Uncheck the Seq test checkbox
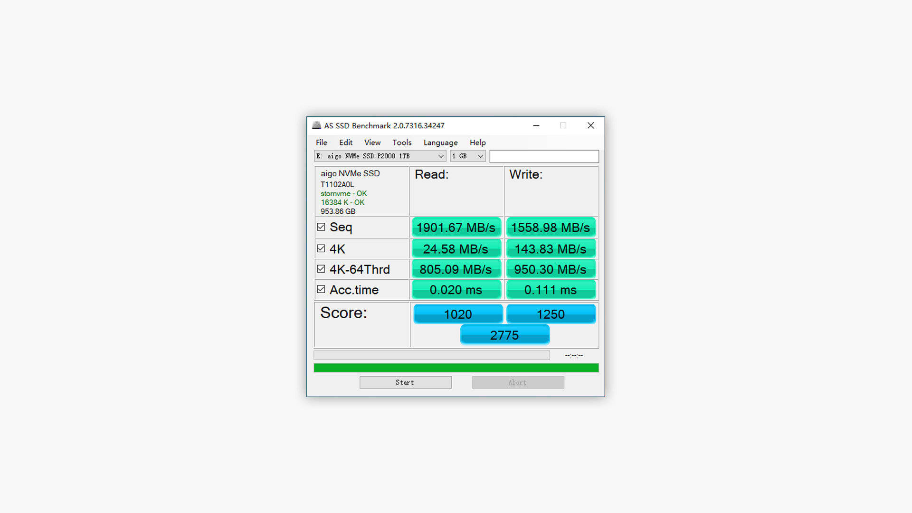This screenshot has height=513, width=912. [x=321, y=227]
